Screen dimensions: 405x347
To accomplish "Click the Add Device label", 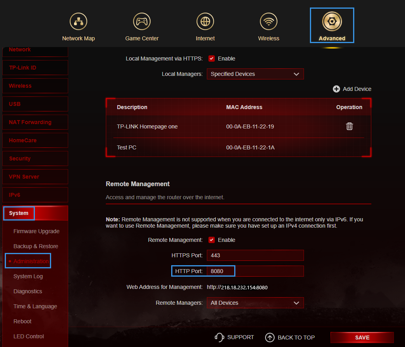I will point(357,89).
